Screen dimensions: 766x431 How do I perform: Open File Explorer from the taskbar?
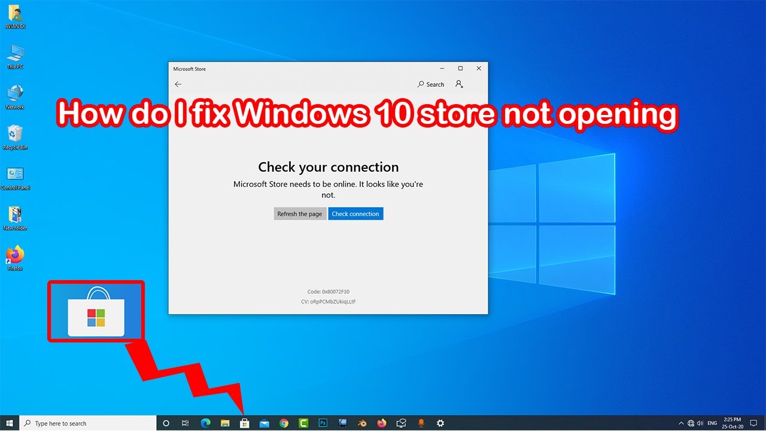225,423
